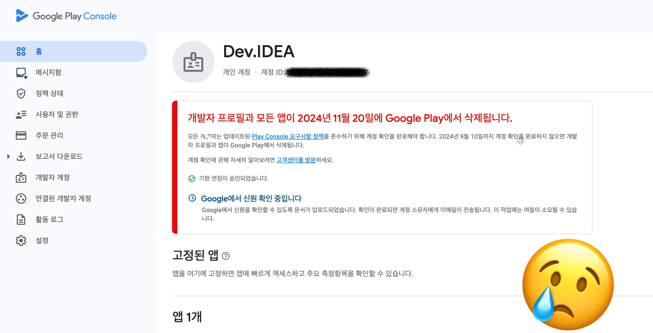Follow the 고객센터를 방문 link
653x333 pixels.
296,160
